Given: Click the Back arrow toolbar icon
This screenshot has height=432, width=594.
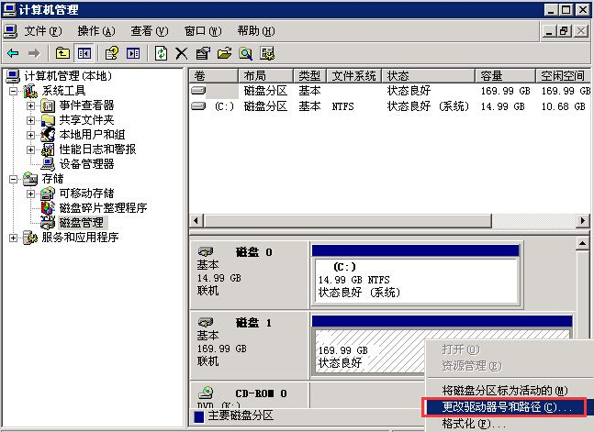Looking at the screenshot, I should pos(13,53).
